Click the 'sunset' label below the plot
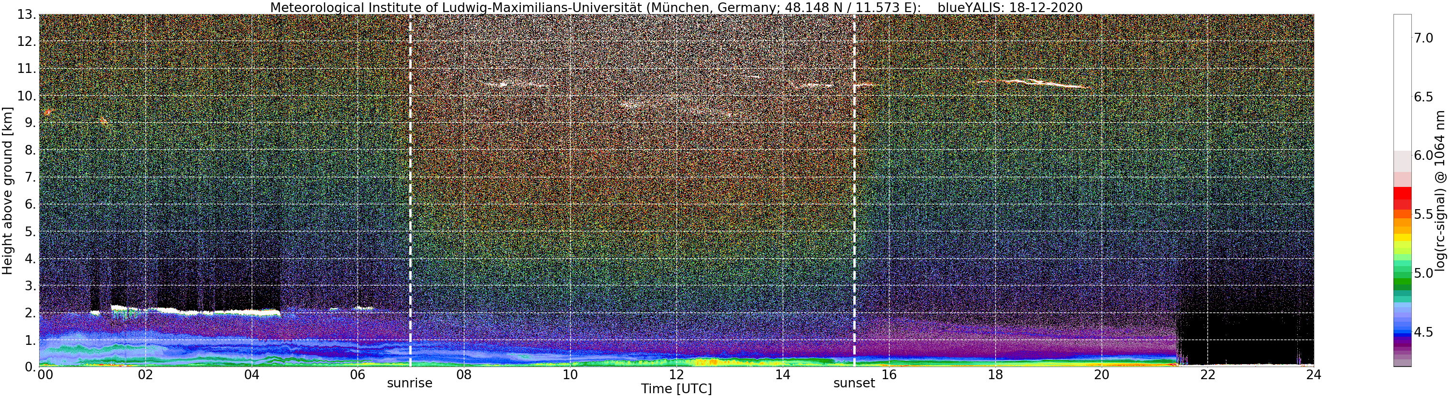The width and height of the screenshot is (1450, 398). tap(854, 384)
